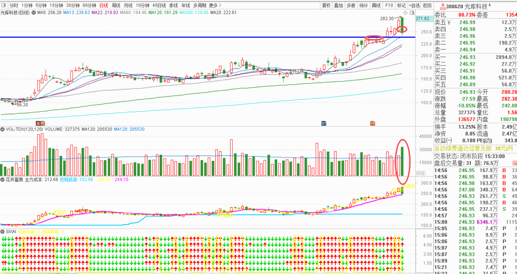This screenshot has height=274, width=517.
Task: Click the MA13: 238.63 indicator label
Action: (76, 13)
